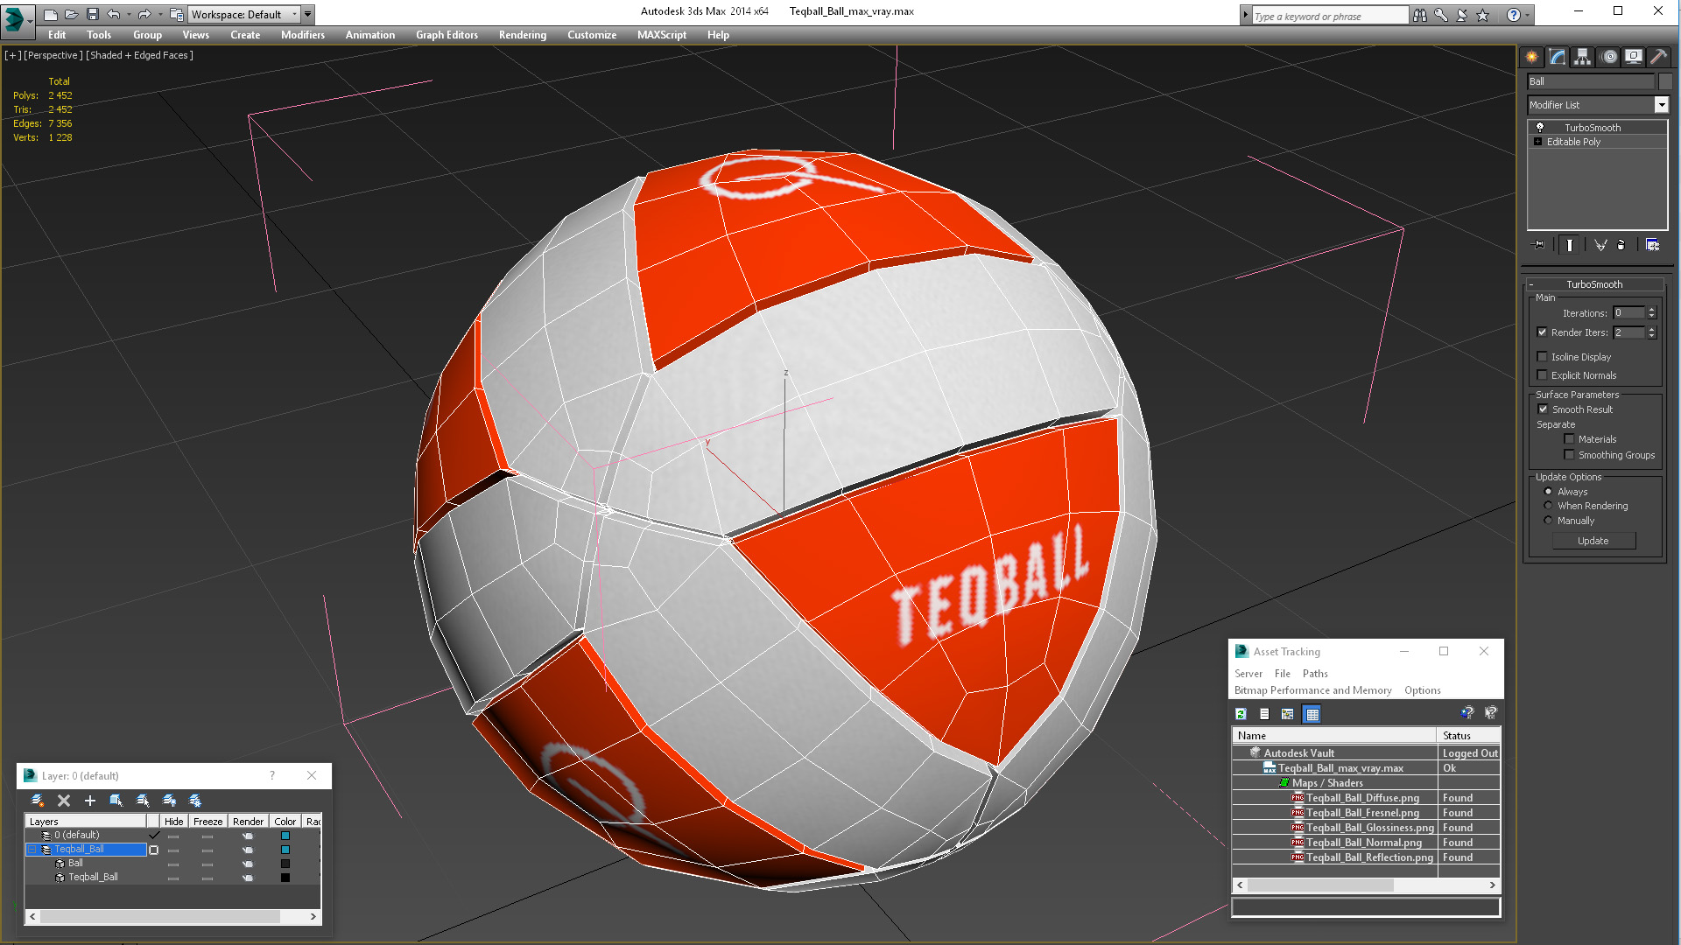1681x945 pixels.
Task: Delete highlighted layer X icon
Action: pos(64,801)
